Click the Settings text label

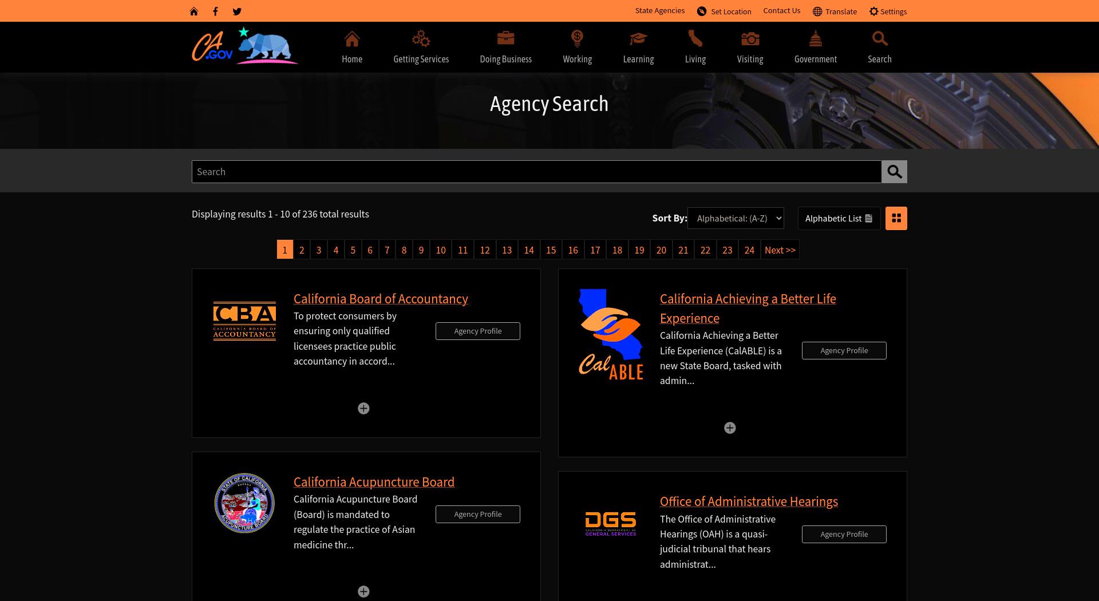click(894, 11)
